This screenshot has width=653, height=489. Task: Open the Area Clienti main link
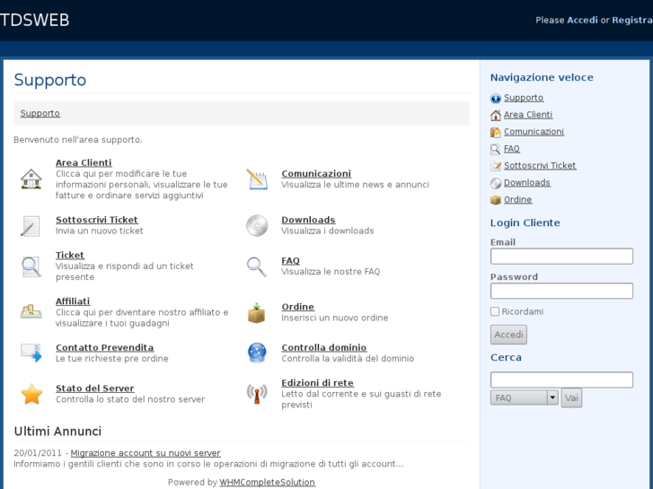point(84,162)
